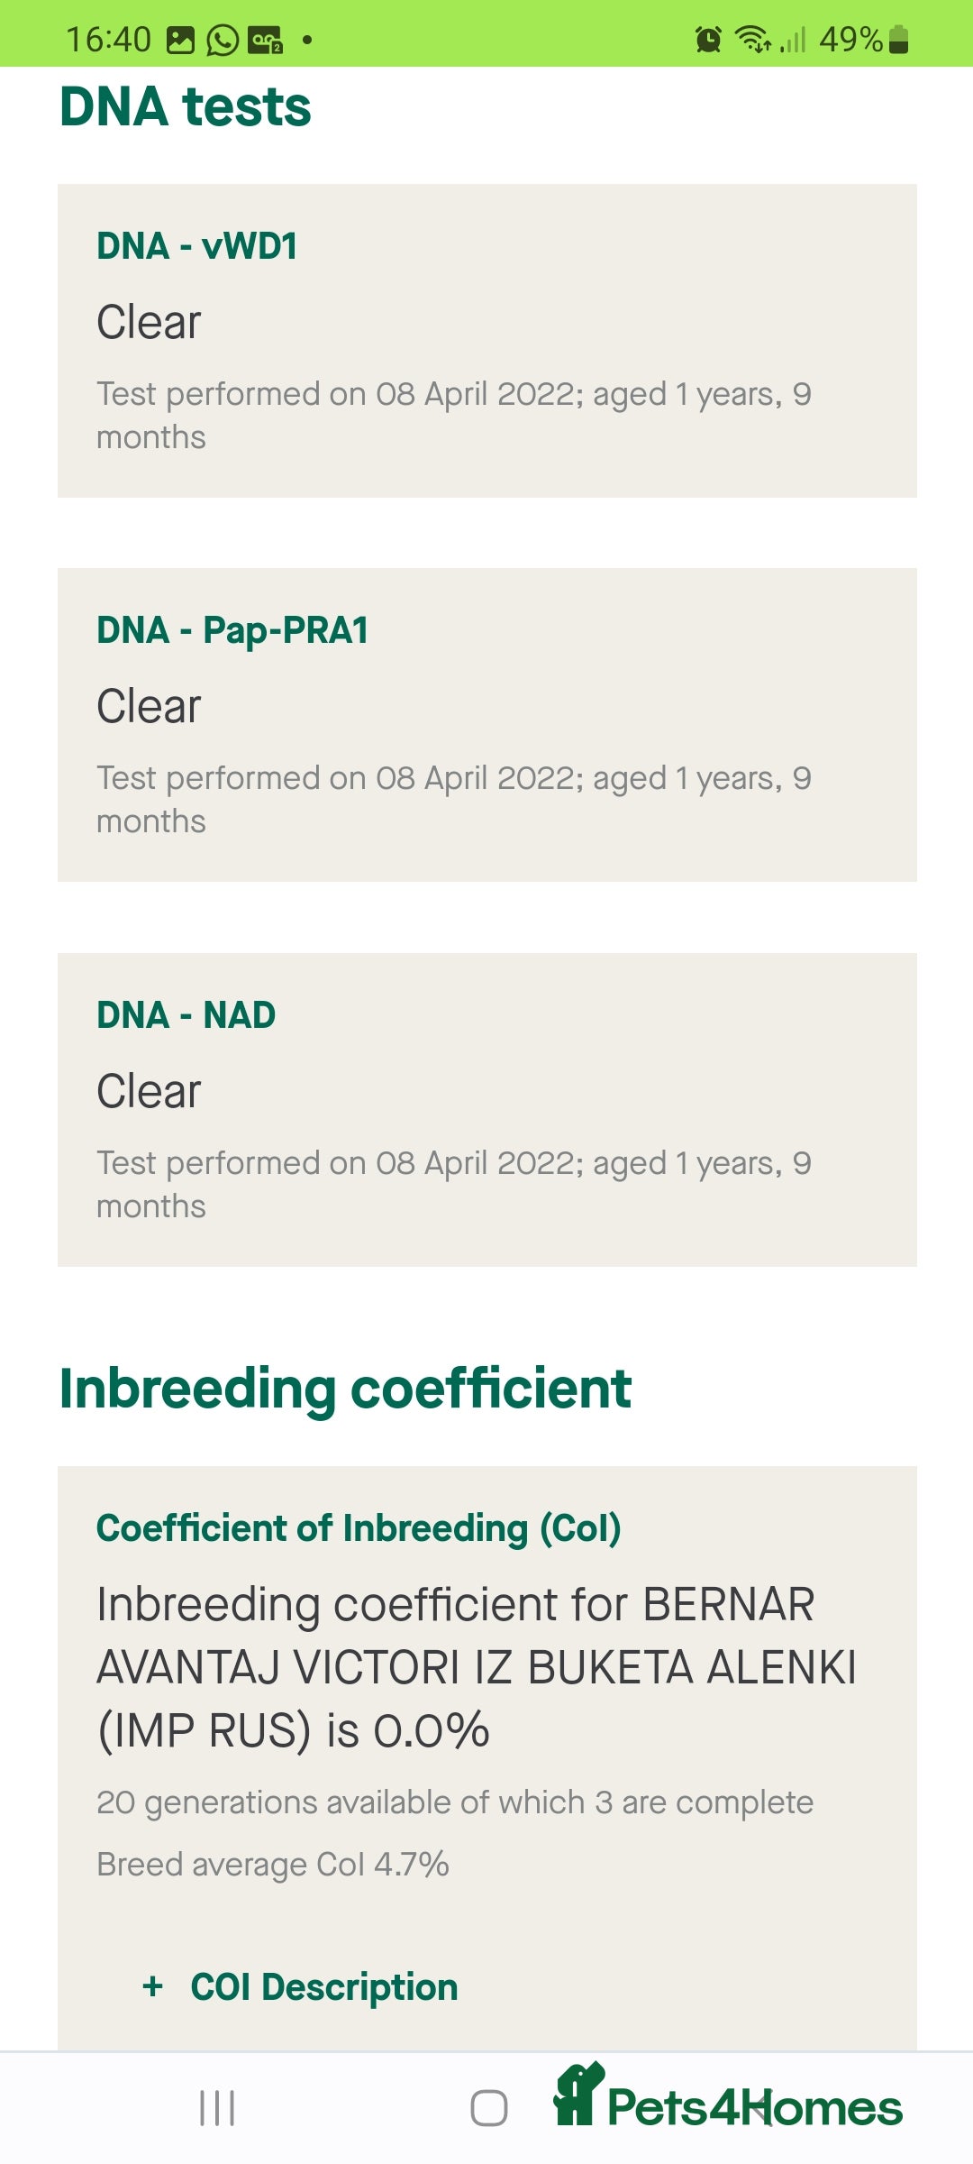Viewport: 973px width, 2164px height.
Task: Click the Coefficient of Inbreeding (CoI) heading
Action: point(359,1528)
